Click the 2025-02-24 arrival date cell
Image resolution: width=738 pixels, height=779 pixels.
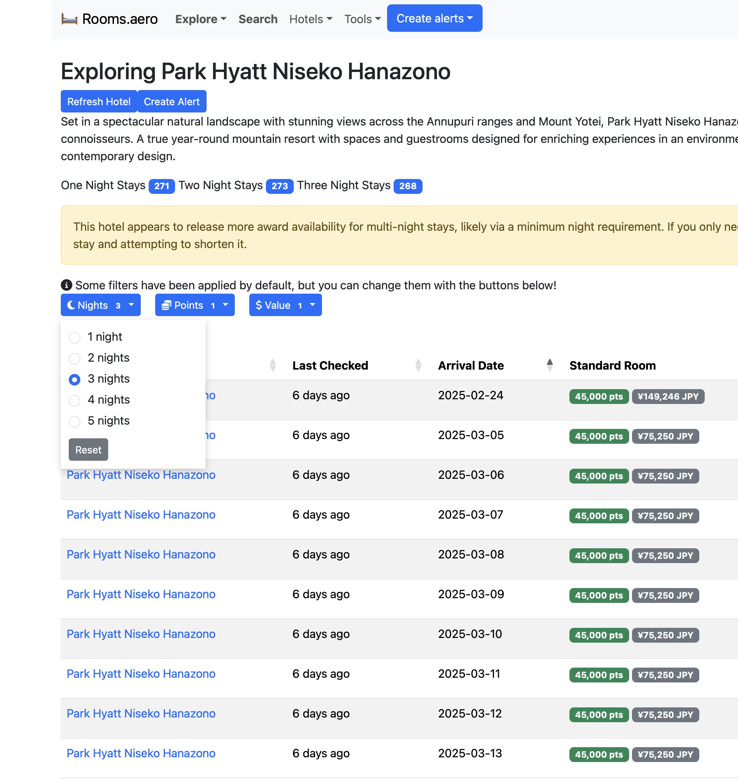(x=471, y=395)
